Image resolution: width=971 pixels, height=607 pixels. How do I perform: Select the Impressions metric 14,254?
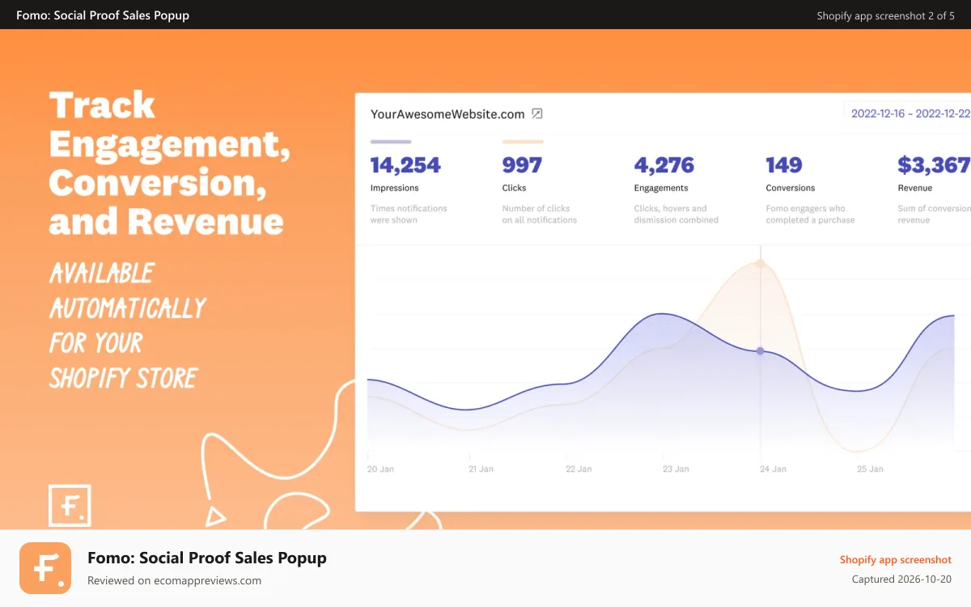click(405, 165)
